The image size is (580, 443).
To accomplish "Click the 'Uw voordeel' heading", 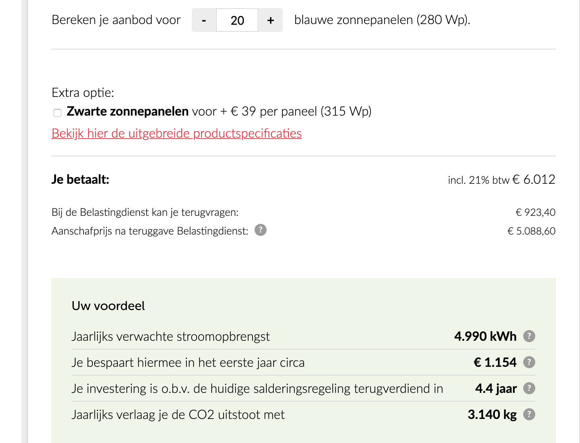I will pyautogui.click(x=108, y=306).
